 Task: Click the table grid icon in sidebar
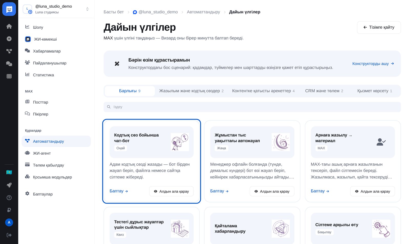[9, 76]
